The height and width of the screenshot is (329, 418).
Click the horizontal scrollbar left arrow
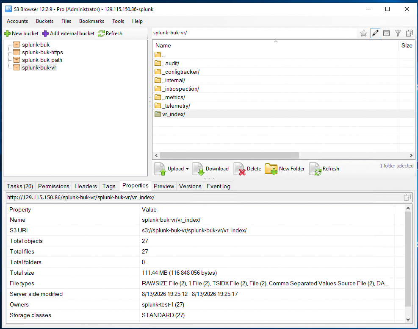[x=156, y=155]
